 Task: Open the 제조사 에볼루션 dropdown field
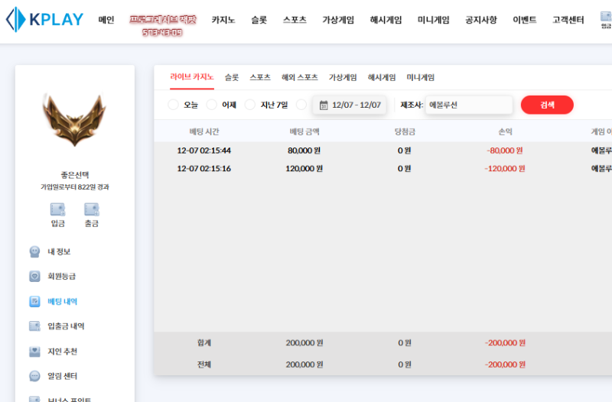click(469, 105)
